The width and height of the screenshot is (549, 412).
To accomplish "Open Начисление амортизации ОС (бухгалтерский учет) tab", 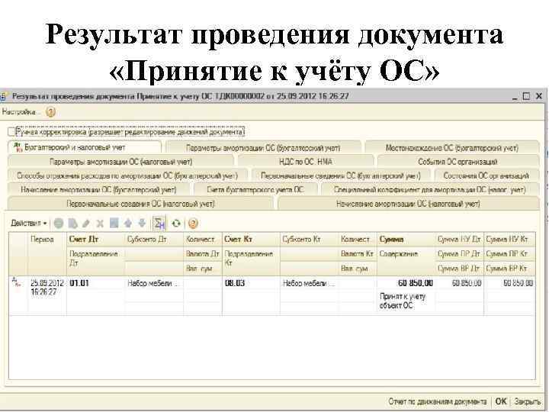I will coord(98,189).
